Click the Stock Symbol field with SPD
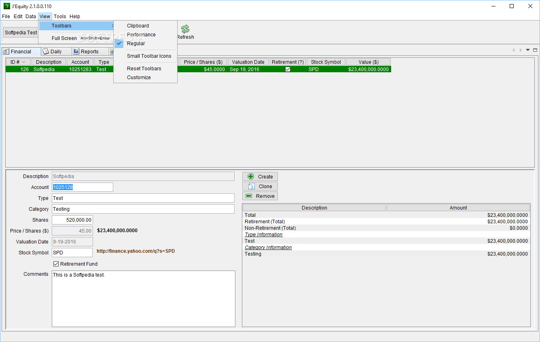540x342 pixels. point(72,252)
